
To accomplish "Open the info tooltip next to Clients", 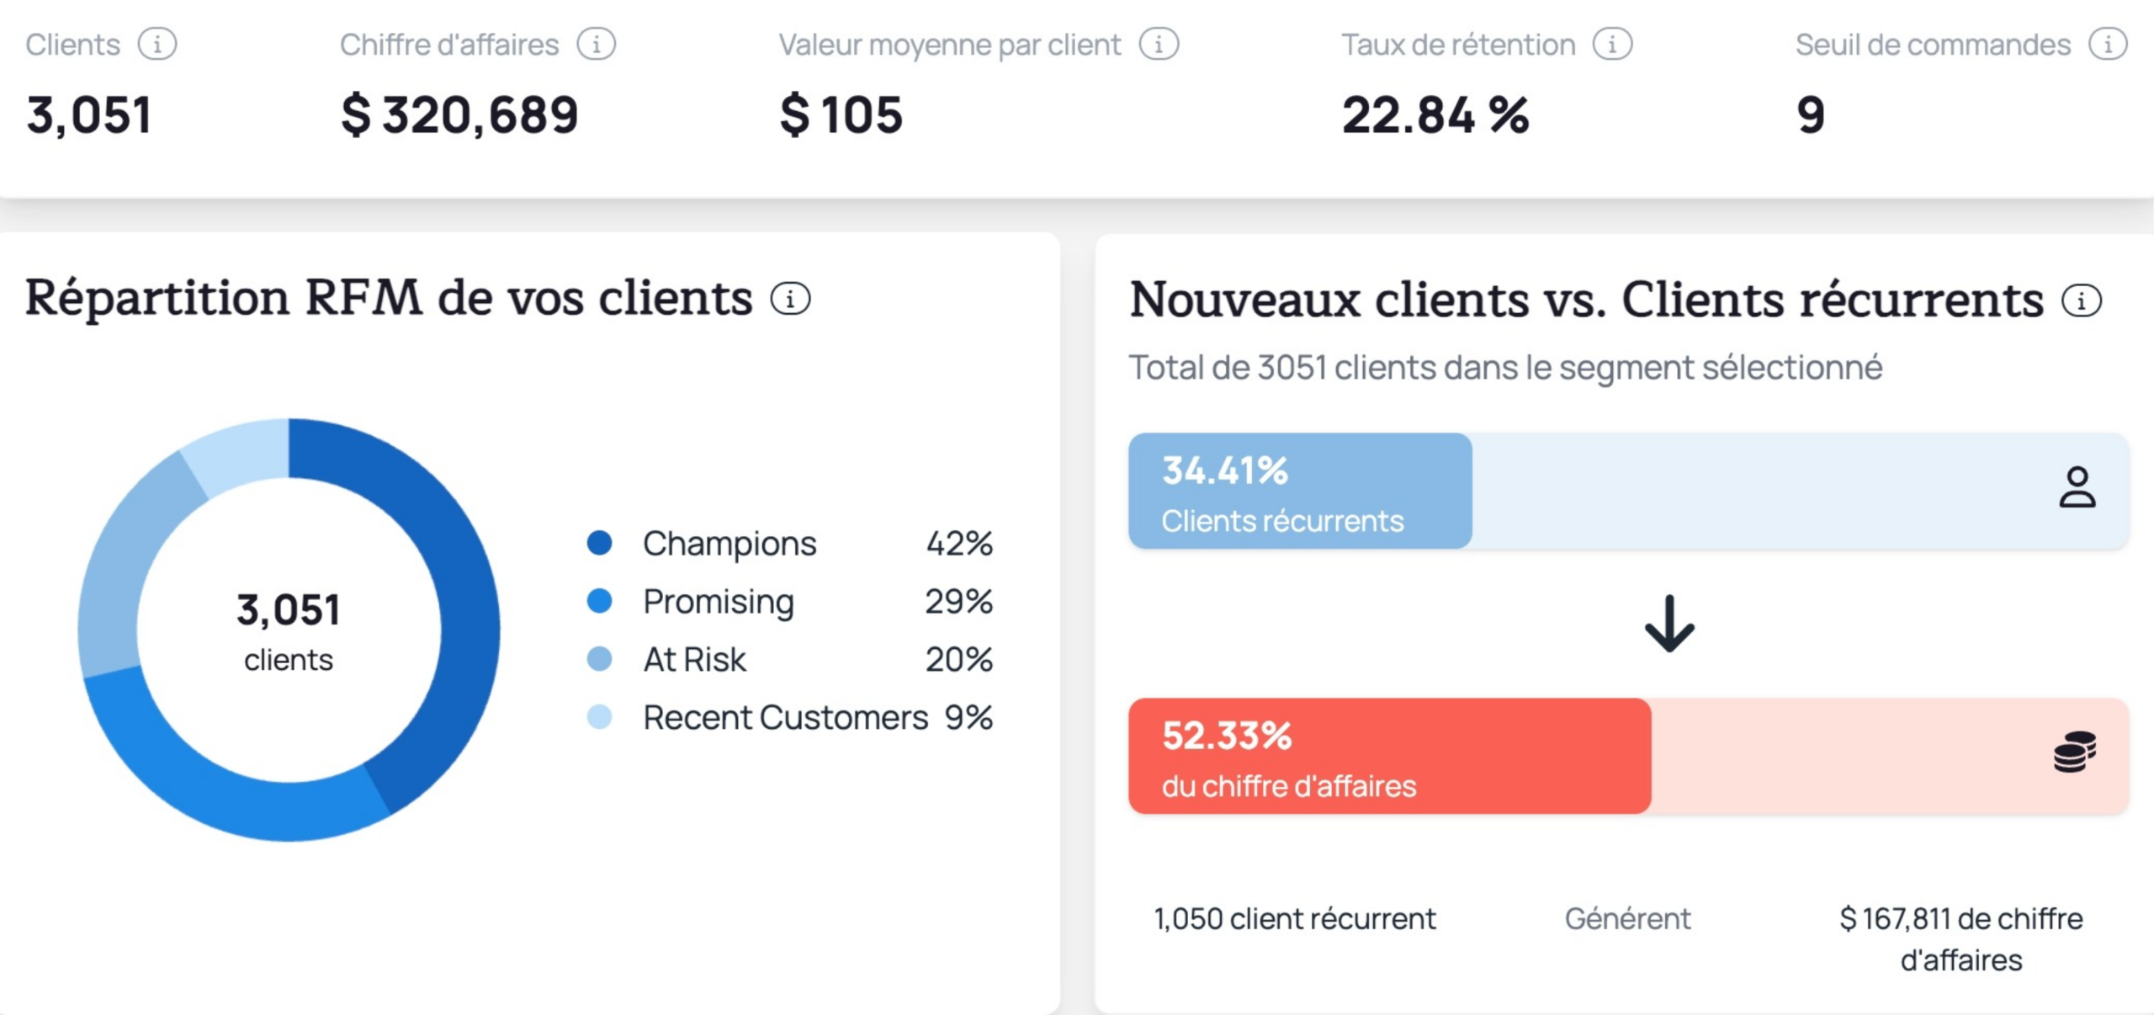I will [x=157, y=44].
